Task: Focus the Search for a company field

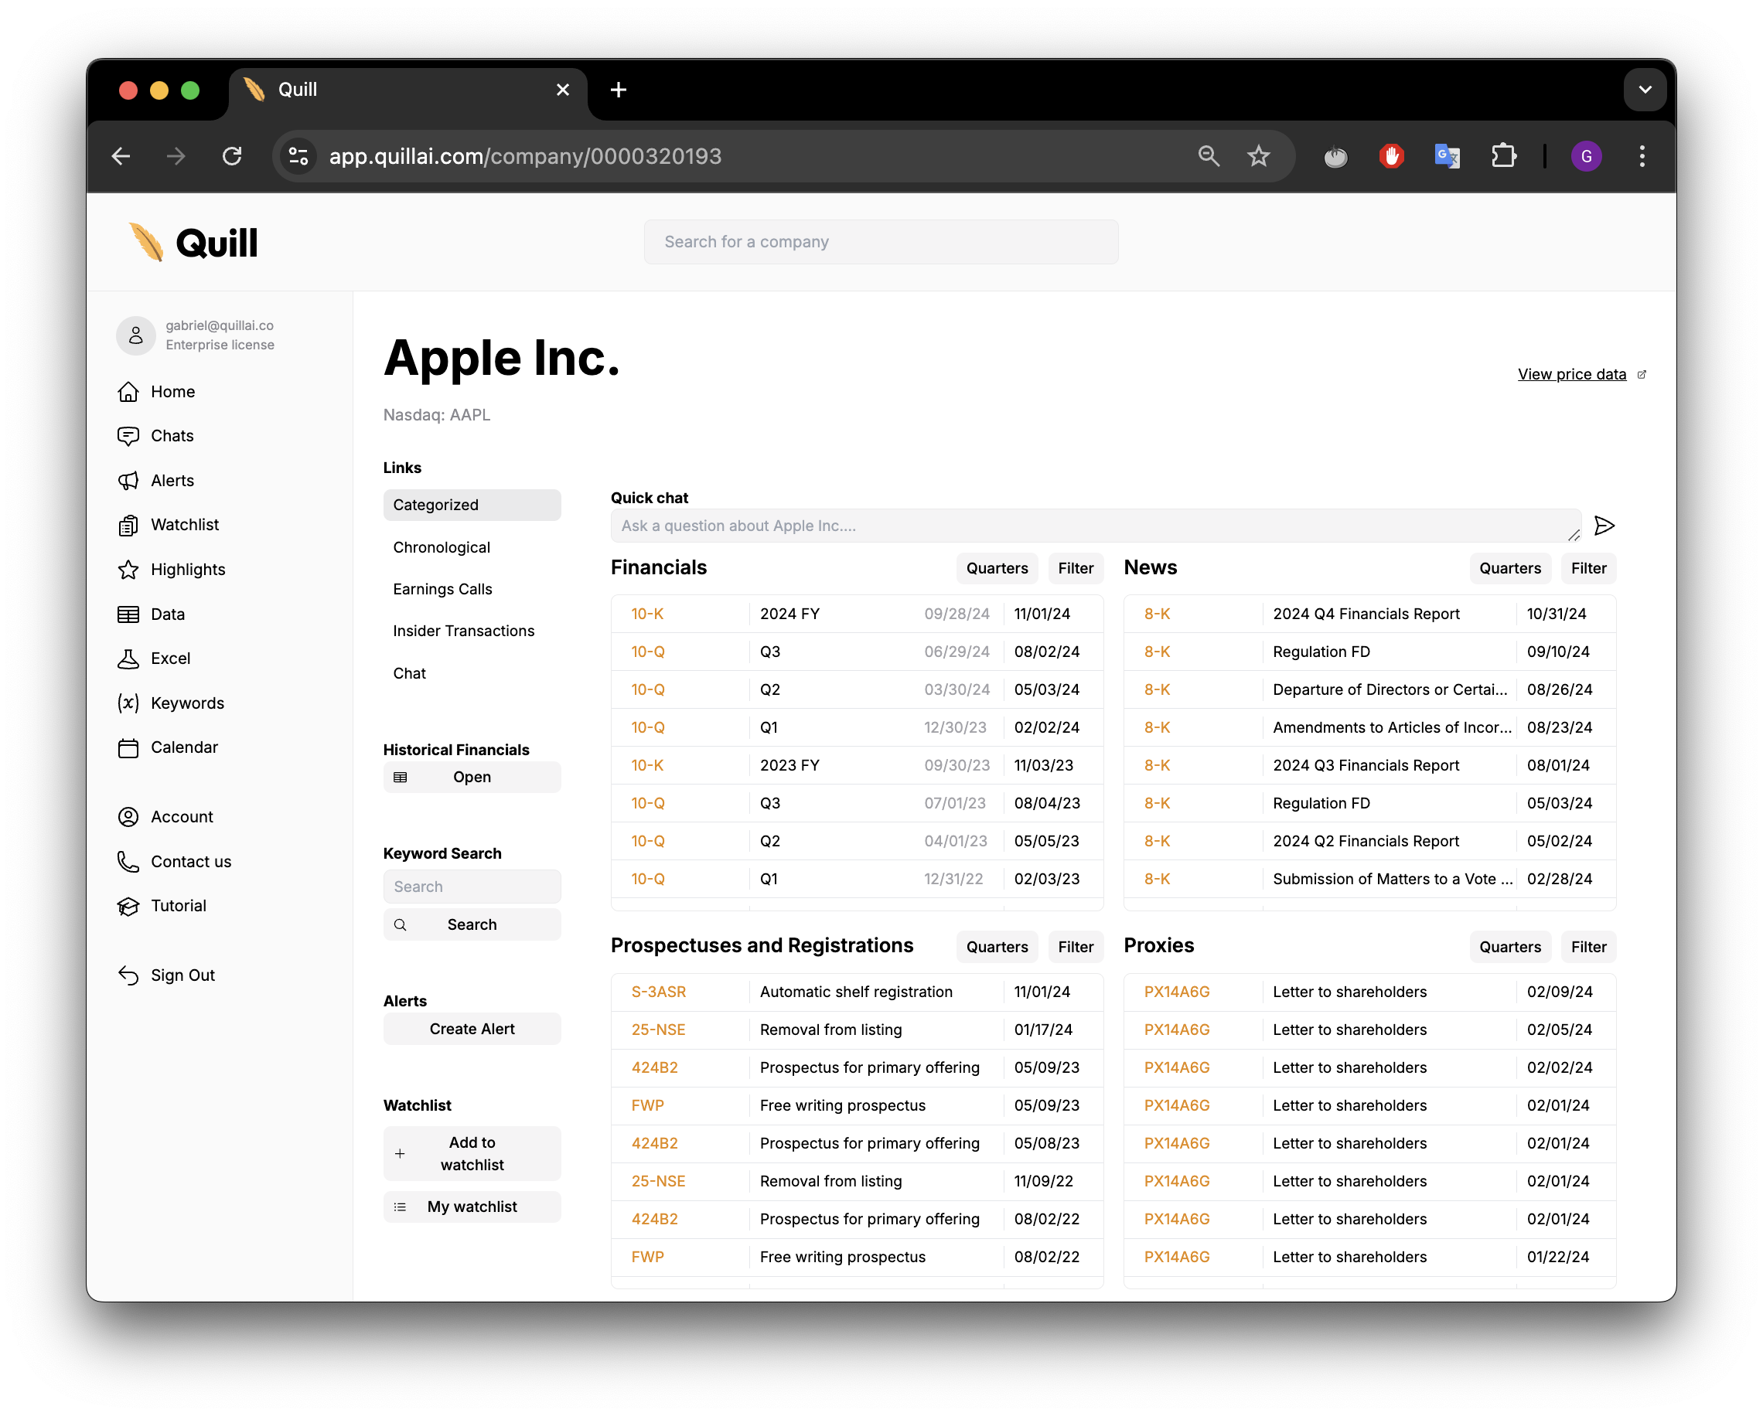Action: coord(881,242)
